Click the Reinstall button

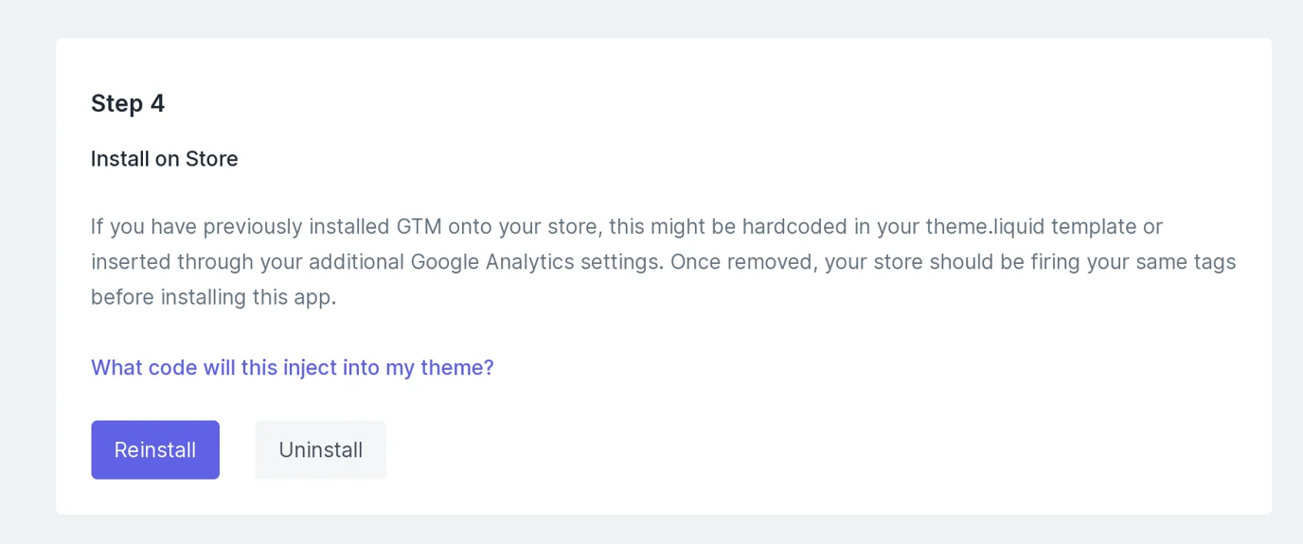tap(155, 450)
